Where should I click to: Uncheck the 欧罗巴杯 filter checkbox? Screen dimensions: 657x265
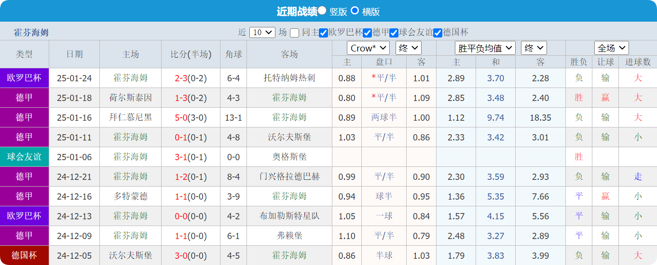click(324, 33)
